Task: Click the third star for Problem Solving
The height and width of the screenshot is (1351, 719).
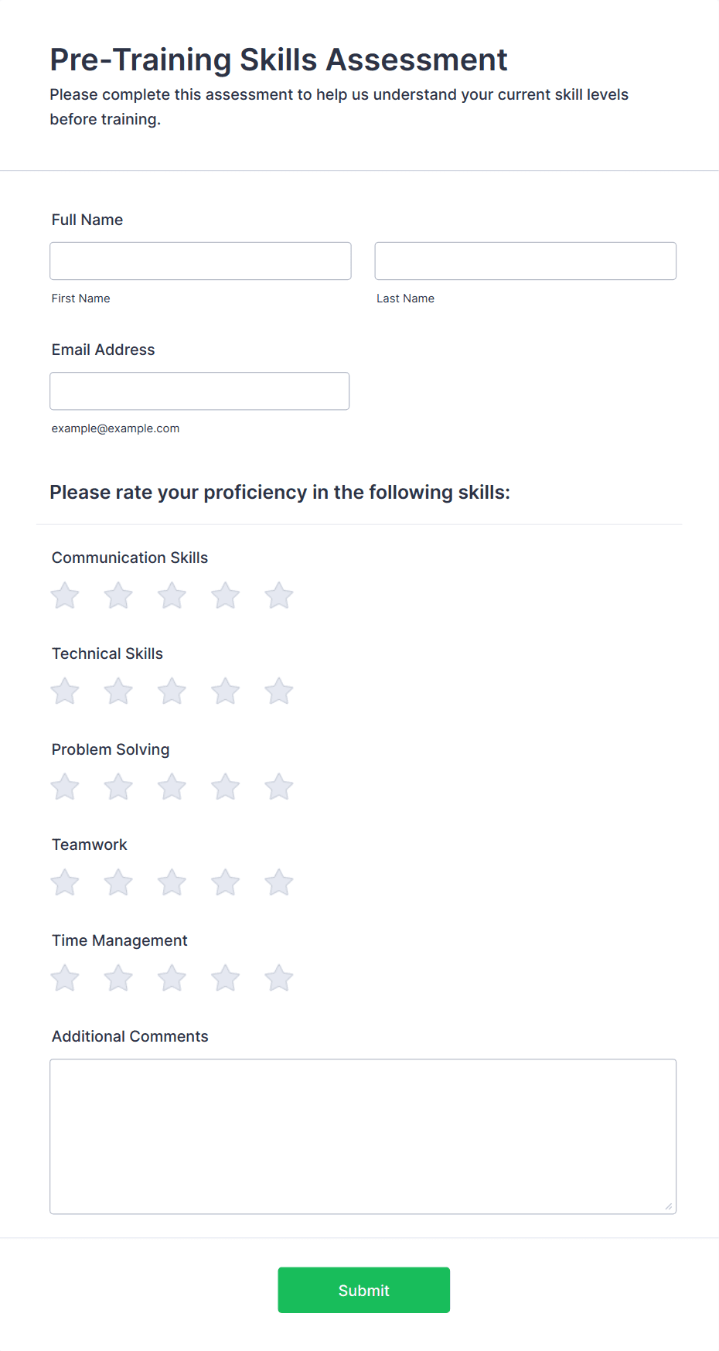Action: [x=172, y=786]
